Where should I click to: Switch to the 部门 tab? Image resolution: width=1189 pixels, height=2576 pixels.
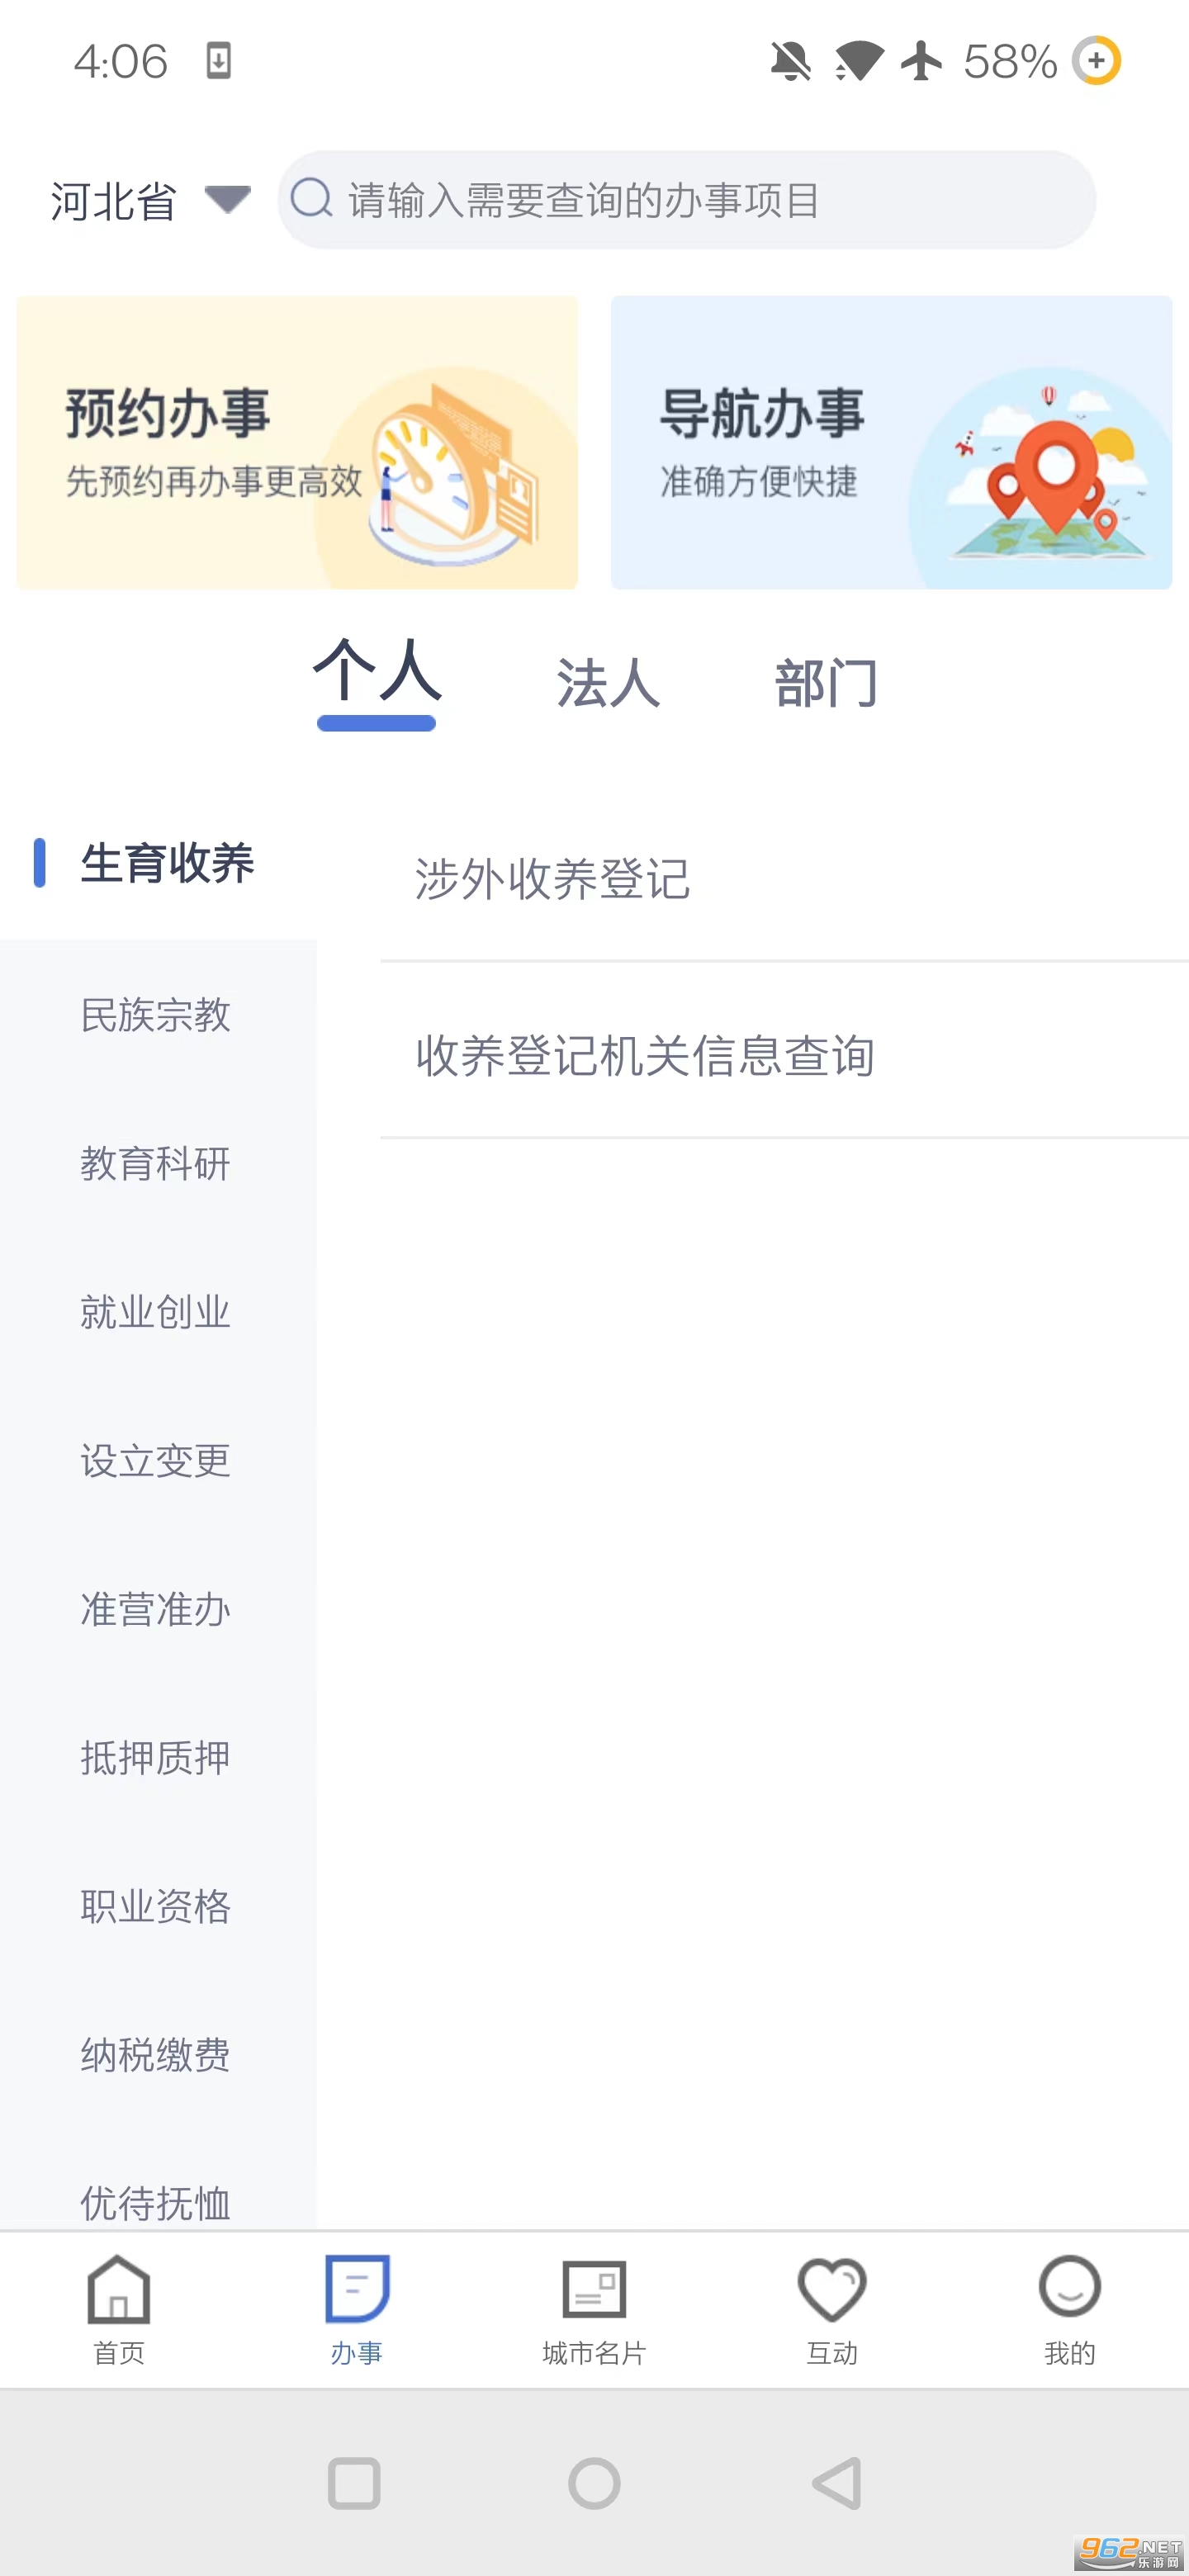[826, 684]
